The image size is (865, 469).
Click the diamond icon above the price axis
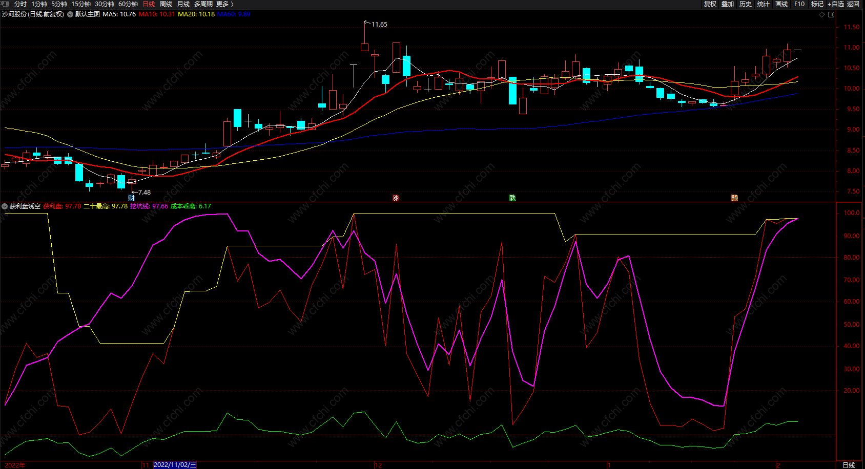pyautogui.click(x=822, y=14)
